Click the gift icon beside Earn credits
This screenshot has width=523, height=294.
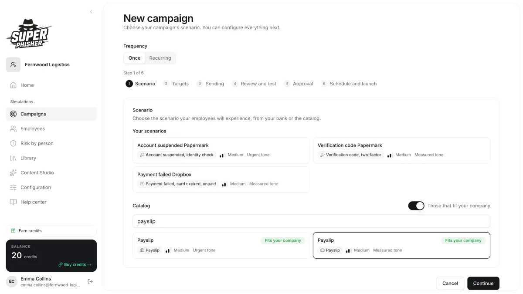click(x=14, y=231)
